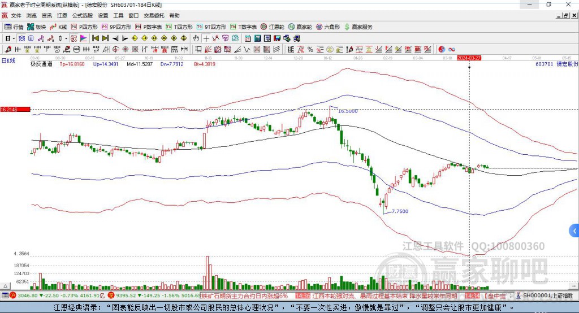Viewport: 579px width, 313px height.
Task: Open the 浏览 menu
Action: (32, 15)
